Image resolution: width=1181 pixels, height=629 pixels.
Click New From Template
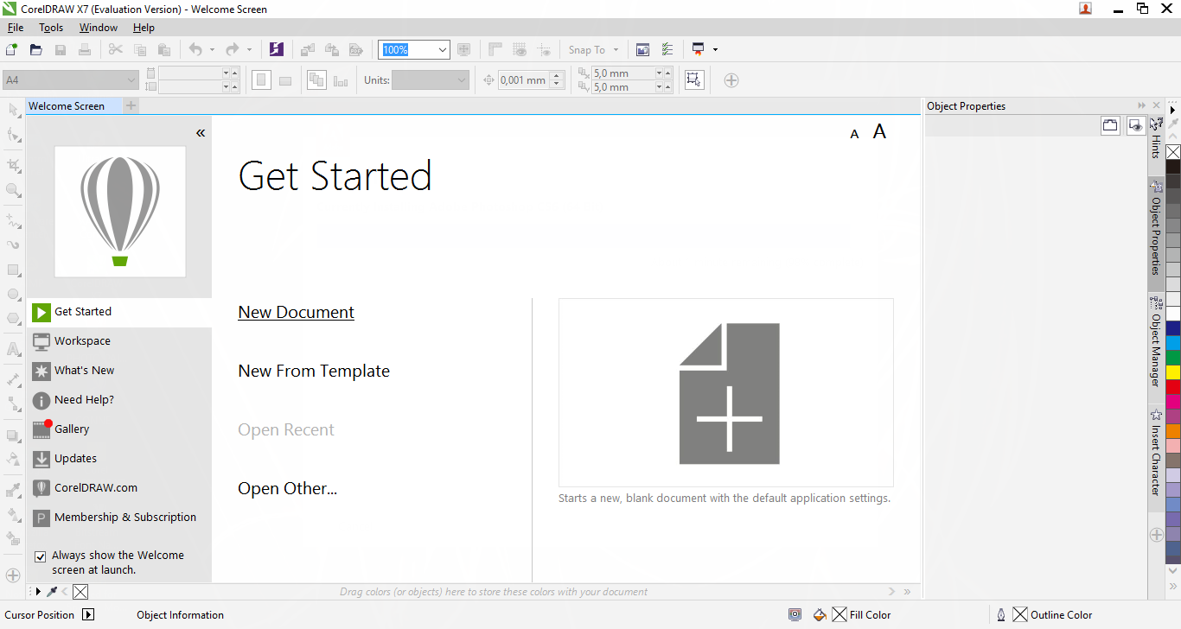point(314,372)
